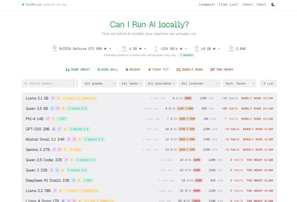The image size is (297, 202).
Task: Click MoE network icon on GPT-OSS 20B
Action: 54,129
